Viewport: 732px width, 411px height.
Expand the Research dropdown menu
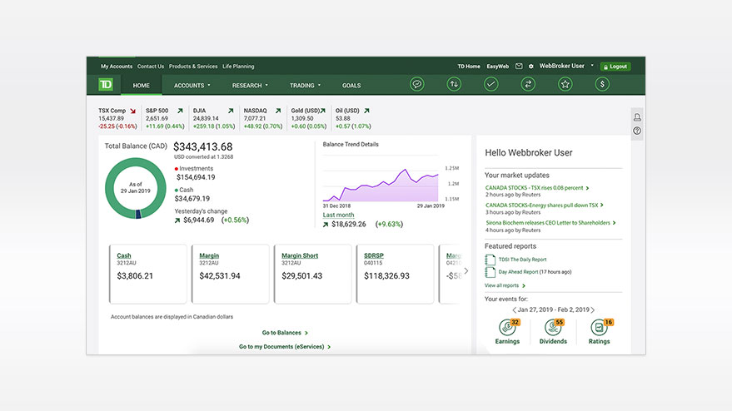(250, 86)
